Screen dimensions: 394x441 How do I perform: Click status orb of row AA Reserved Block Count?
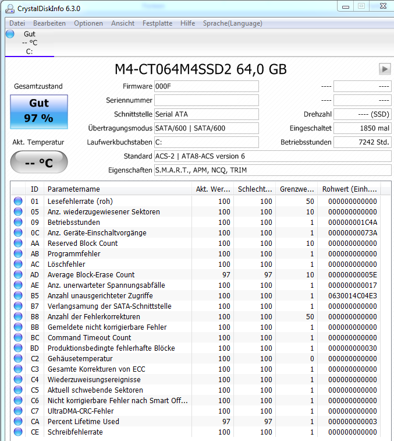point(18,243)
